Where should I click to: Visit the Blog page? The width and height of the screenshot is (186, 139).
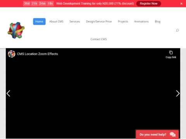point(158,22)
